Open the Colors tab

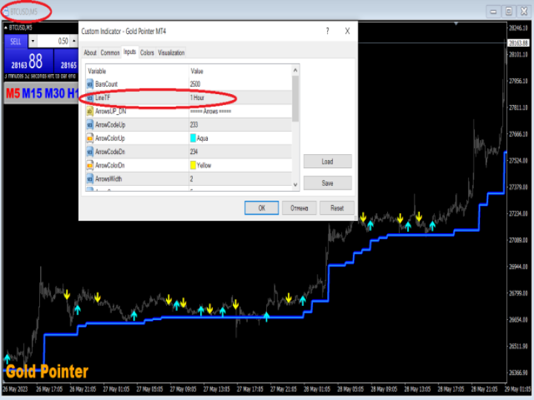click(x=147, y=53)
